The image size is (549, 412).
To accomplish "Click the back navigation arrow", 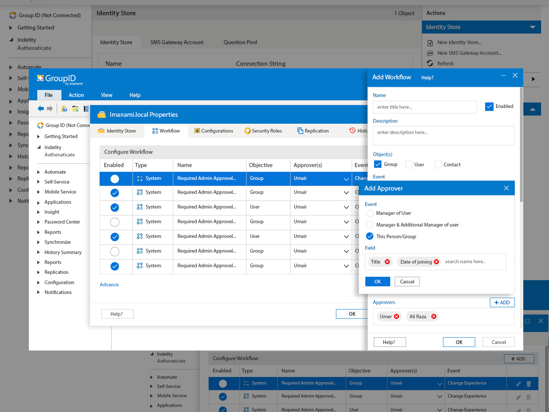I will (40, 108).
